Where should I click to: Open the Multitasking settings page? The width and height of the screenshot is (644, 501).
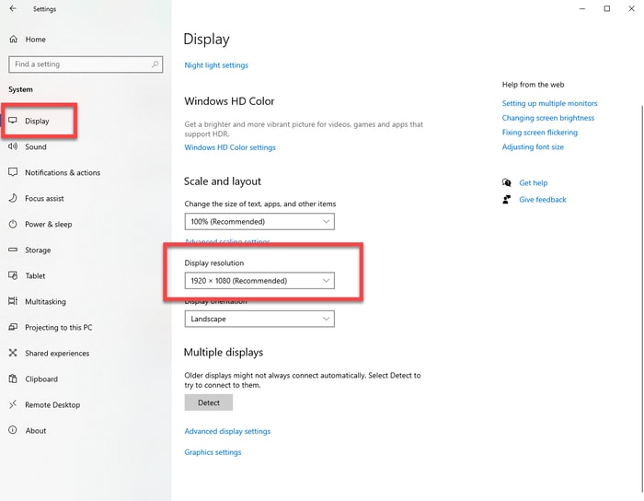45,301
